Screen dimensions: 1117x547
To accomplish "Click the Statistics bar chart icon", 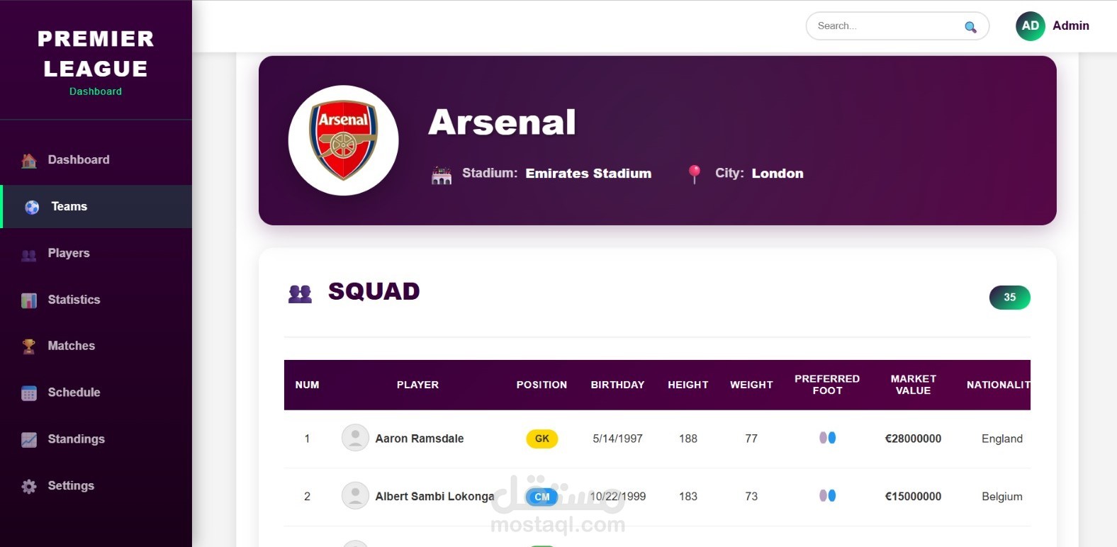I will click(29, 300).
